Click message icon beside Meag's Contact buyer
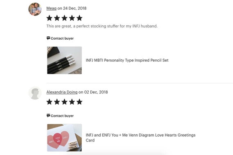The height and width of the screenshot is (155, 233). coord(48,38)
